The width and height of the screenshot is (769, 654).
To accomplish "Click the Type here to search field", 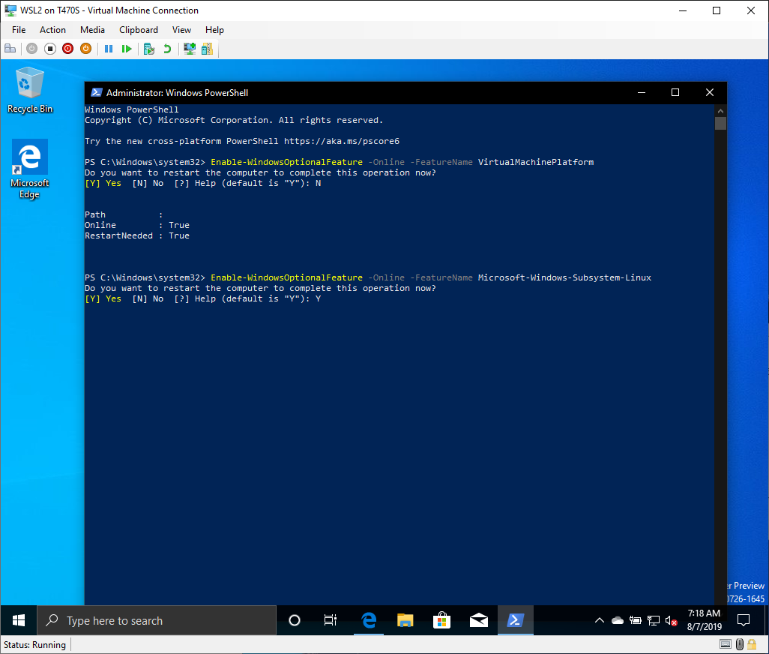I will pos(150,620).
